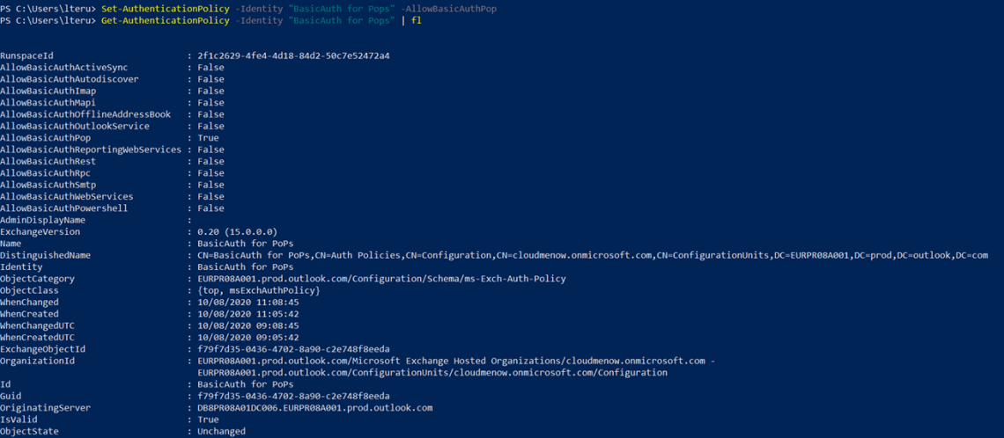Click the OriginatingServer hostname value
Screen dimensions: 1004x438
(x=314, y=408)
